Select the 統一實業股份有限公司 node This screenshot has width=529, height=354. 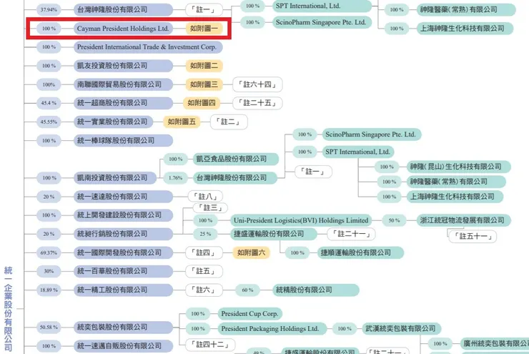113,122
